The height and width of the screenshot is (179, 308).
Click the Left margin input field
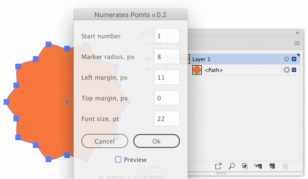point(167,77)
